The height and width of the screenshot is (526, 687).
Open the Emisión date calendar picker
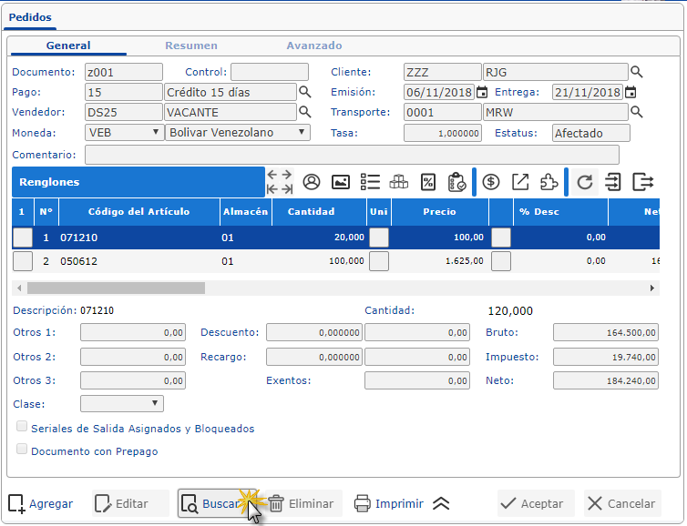481,92
